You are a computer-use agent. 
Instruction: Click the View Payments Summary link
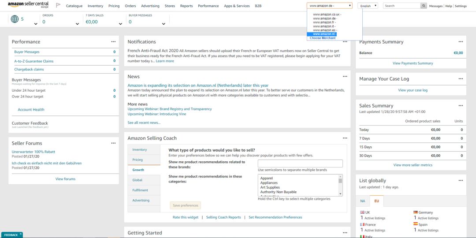click(x=413, y=63)
